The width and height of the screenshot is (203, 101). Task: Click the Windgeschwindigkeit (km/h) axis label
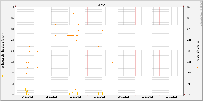click(3, 50)
